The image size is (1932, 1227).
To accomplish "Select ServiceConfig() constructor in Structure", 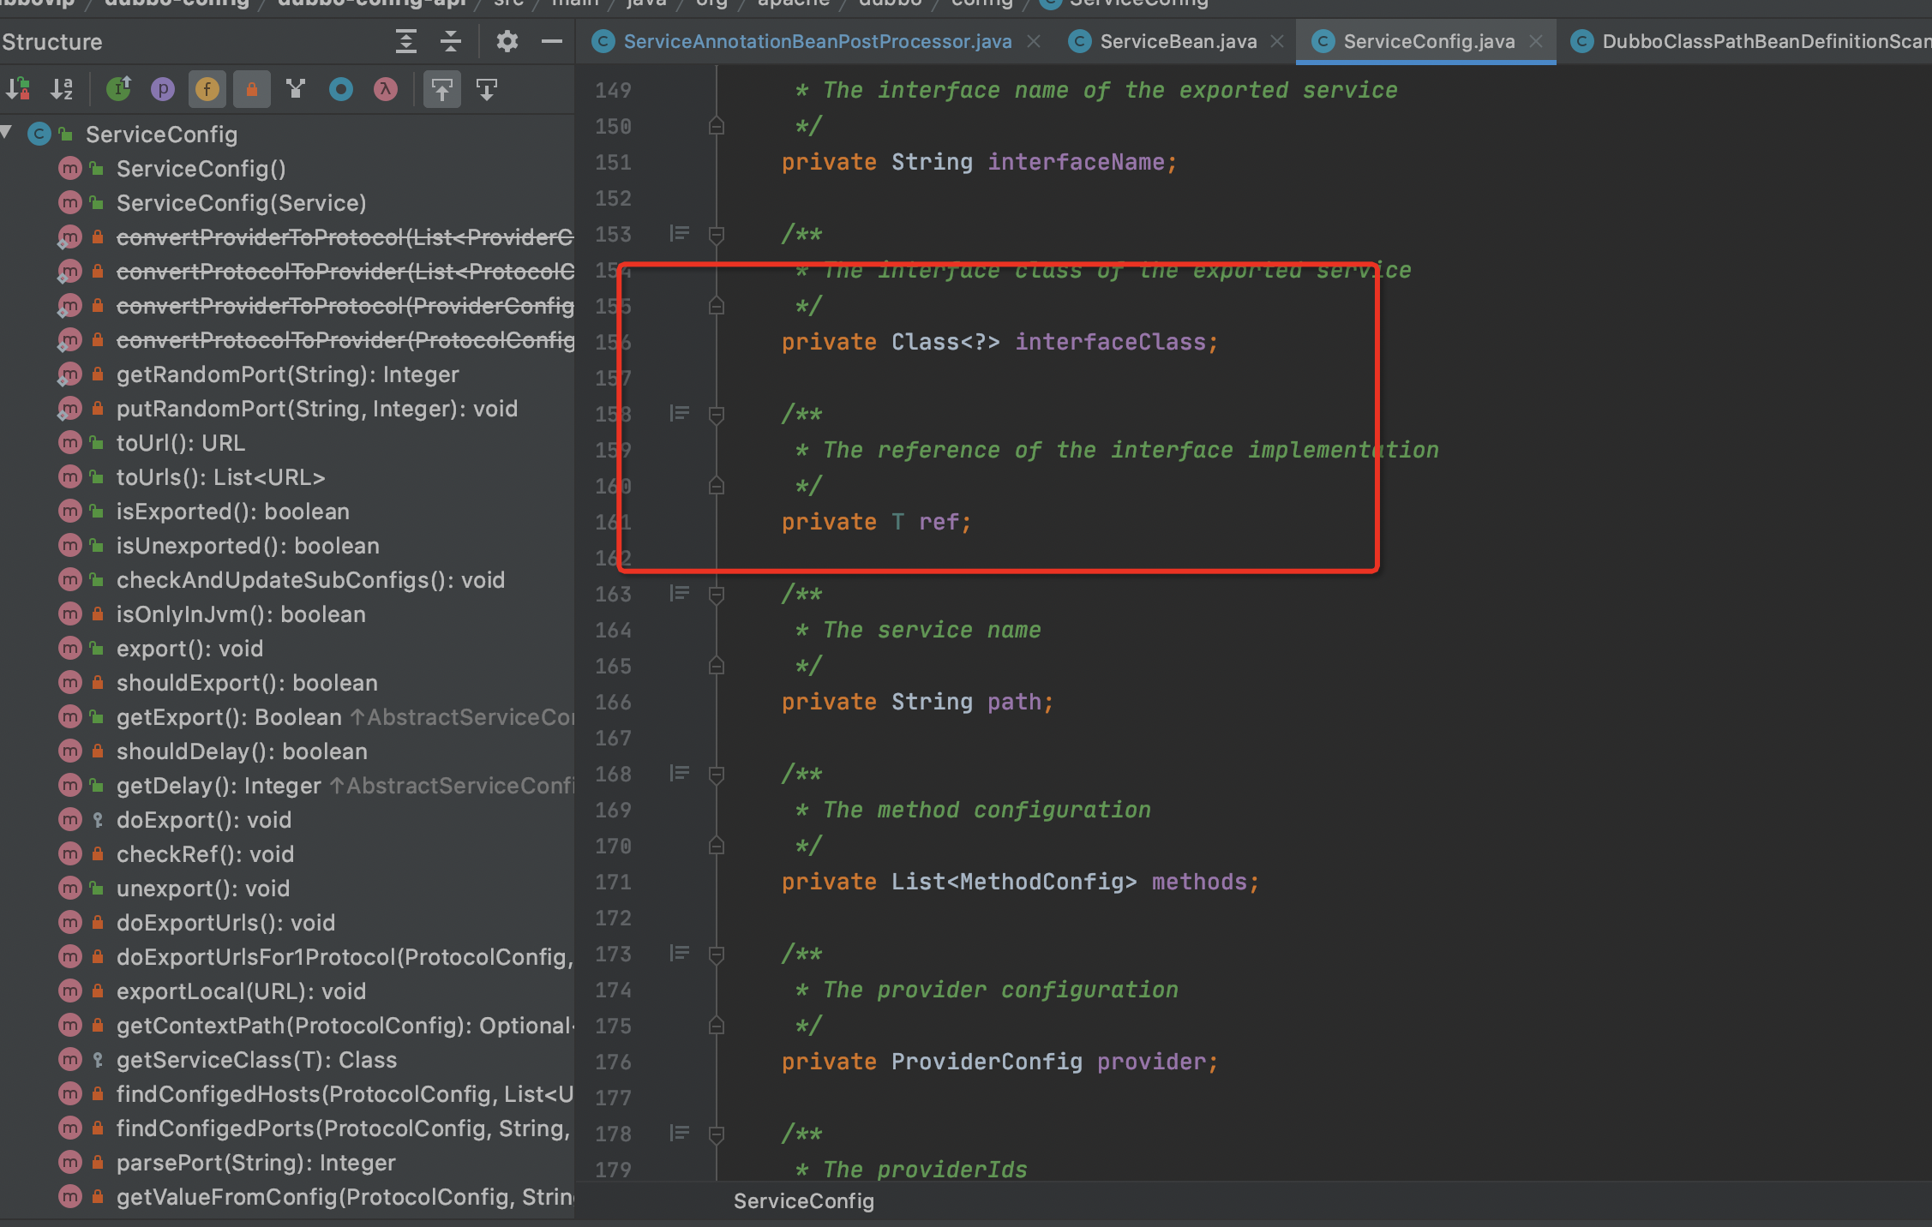I will click(x=201, y=169).
